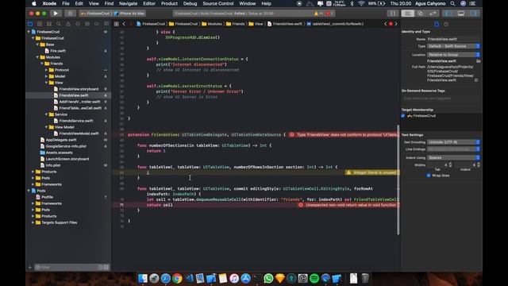Open the Project navigator tab
The height and width of the screenshot is (286, 508).
(x=30, y=24)
